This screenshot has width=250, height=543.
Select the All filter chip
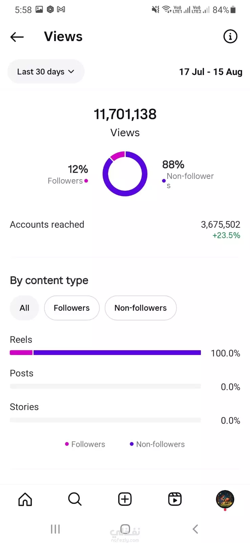[24, 308]
